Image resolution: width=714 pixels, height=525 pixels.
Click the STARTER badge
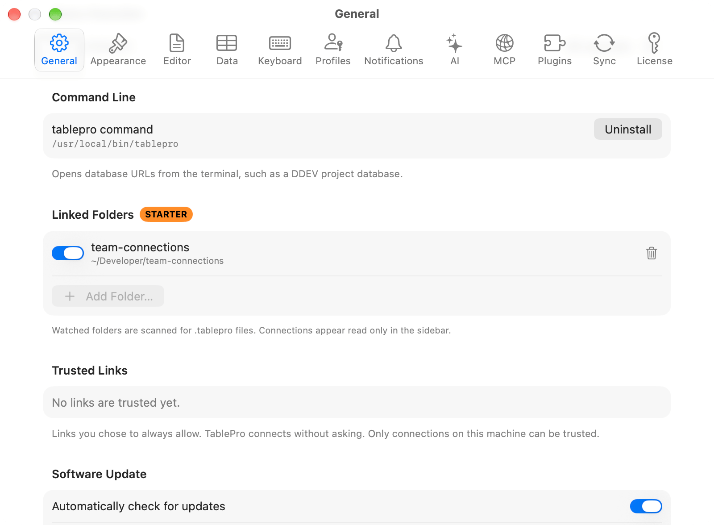166,214
